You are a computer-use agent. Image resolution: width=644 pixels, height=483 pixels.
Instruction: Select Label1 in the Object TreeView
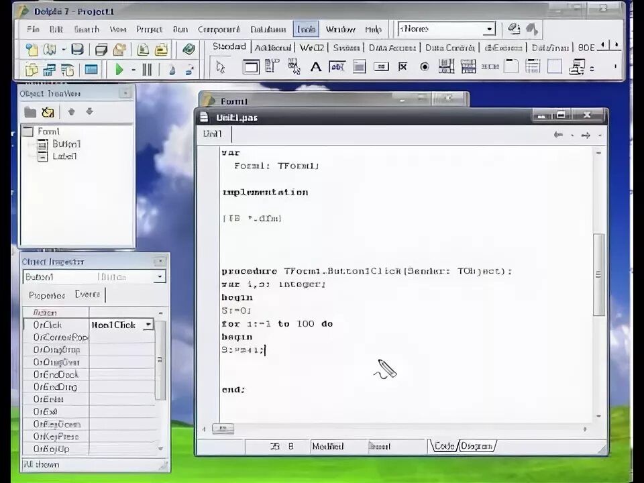pos(64,156)
